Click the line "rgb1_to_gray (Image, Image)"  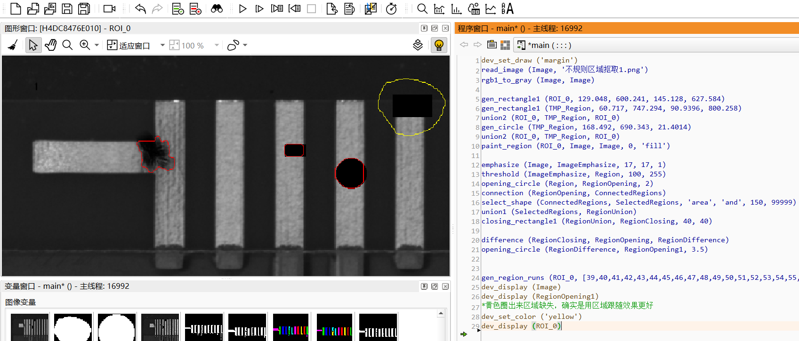click(x=538, y=80)
